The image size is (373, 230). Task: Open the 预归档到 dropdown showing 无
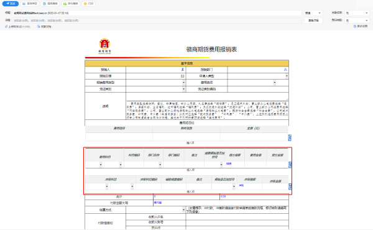(357, 21)
